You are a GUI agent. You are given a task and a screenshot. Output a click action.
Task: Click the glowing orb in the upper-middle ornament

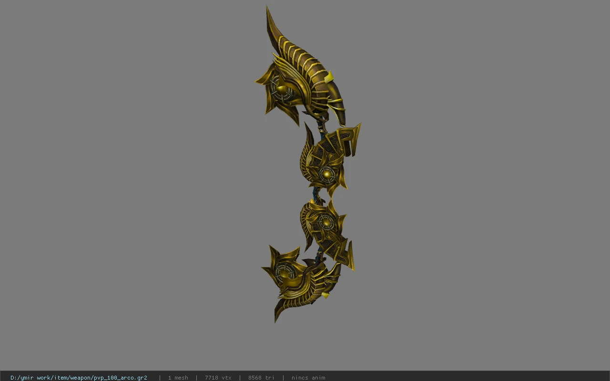point(327,175)
